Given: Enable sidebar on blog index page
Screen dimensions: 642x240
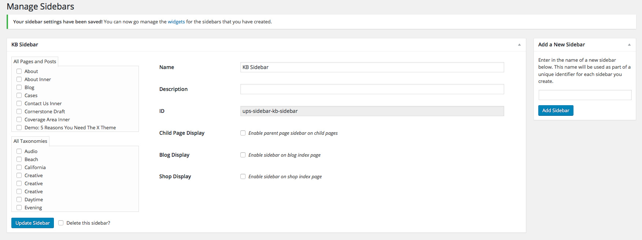Looking at the screenshot, I should (243, 155).
